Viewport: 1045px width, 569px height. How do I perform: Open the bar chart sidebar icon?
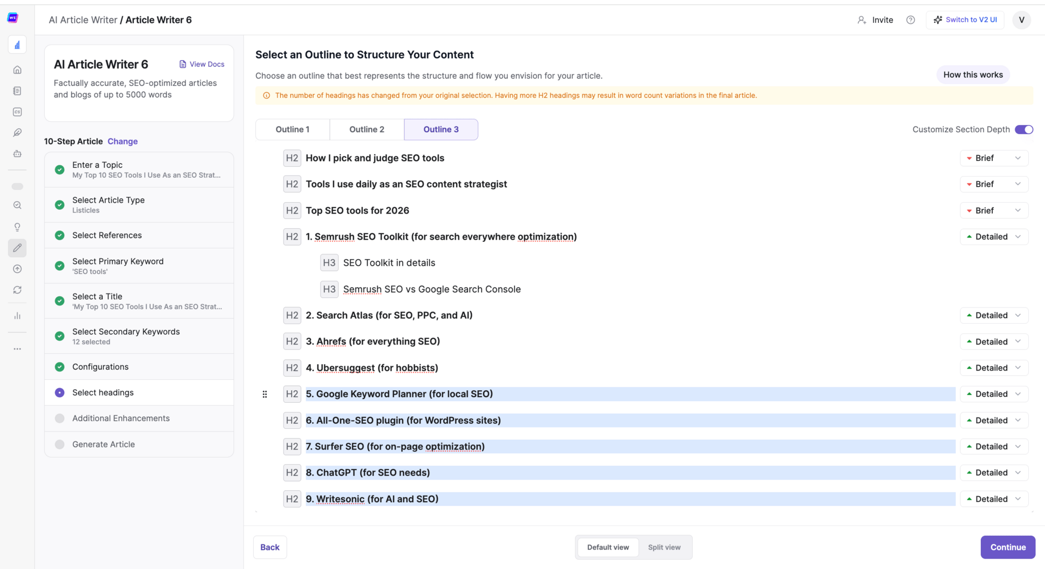tap(17, 316)
